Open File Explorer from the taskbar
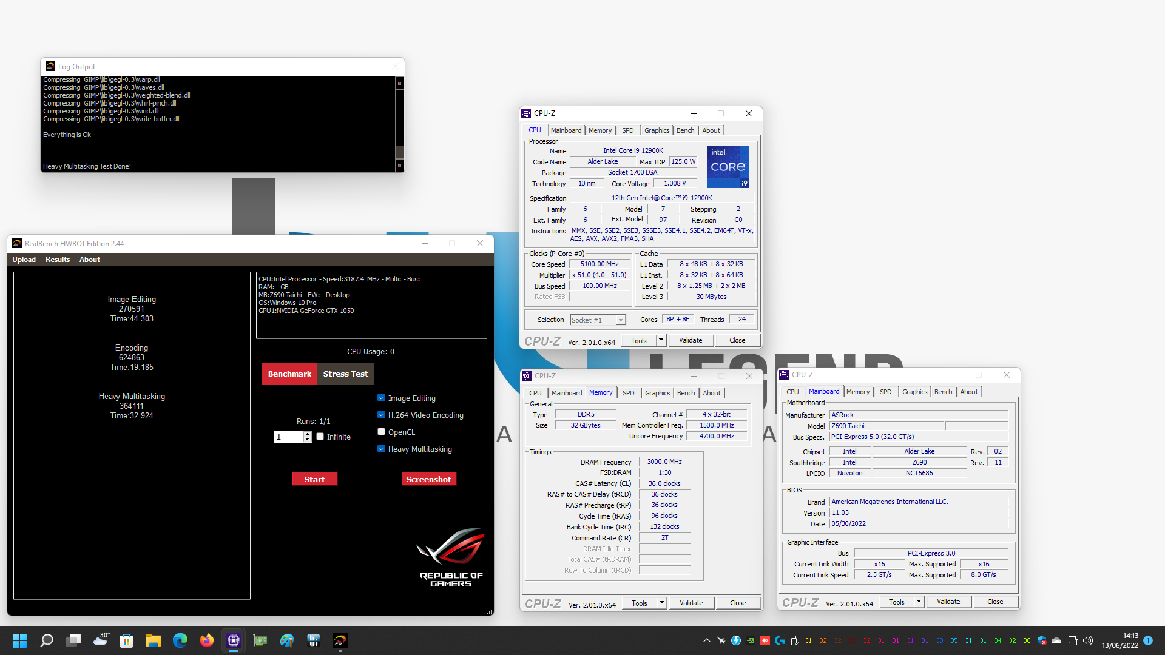 (154, 640)
